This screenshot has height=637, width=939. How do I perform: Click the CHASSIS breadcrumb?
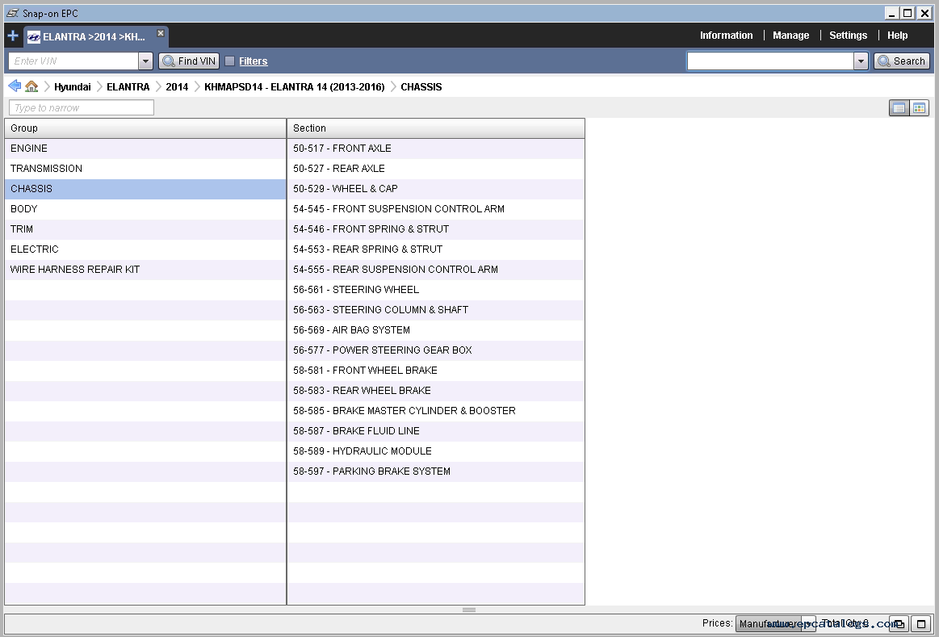pos(421,87)
